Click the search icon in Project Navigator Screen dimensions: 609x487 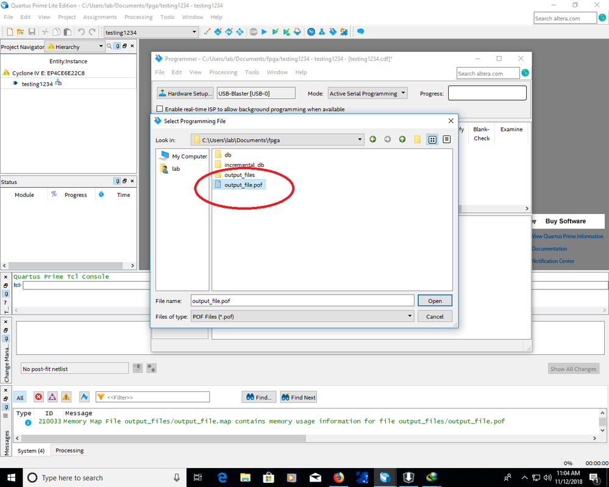pyautogui.click(x=110, y=46)
